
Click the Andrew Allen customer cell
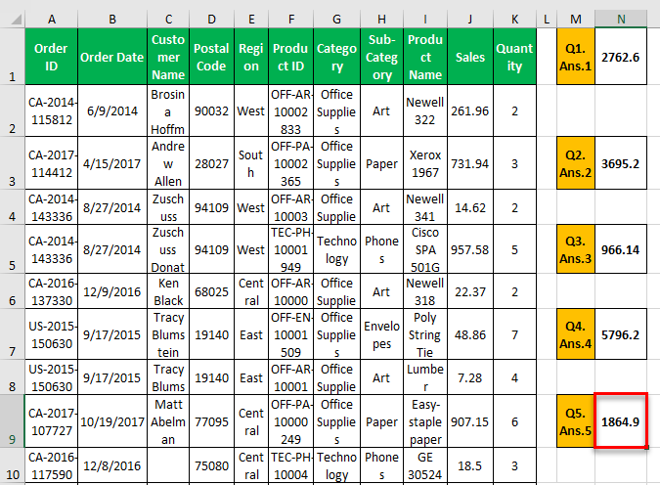pyautogui.click(x=168, y=163)
